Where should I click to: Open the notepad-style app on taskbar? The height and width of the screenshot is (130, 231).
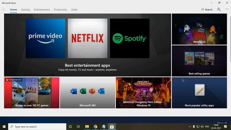(x=104, y=127)
